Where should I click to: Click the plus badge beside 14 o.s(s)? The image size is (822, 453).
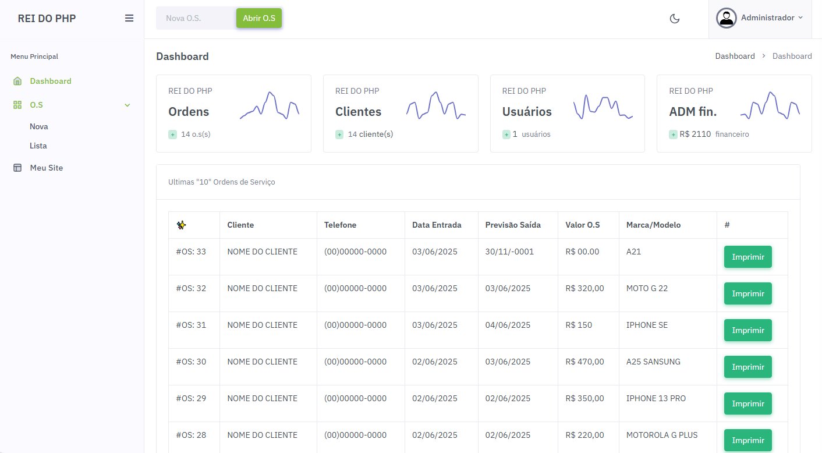[172, 135]
